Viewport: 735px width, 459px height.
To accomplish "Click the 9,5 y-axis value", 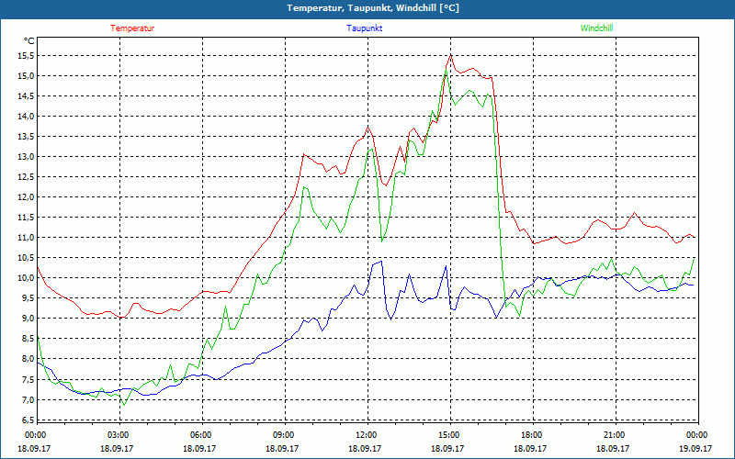I will [29, 297].
